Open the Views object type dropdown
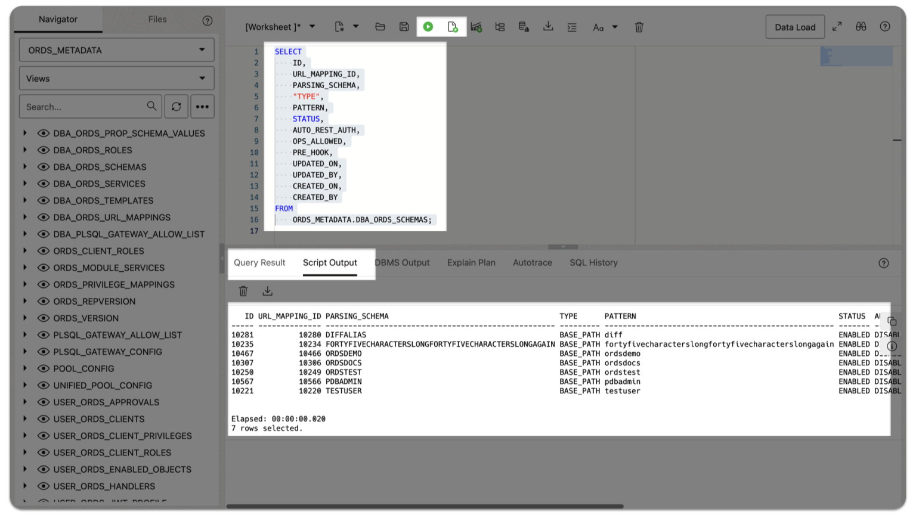 116,78
